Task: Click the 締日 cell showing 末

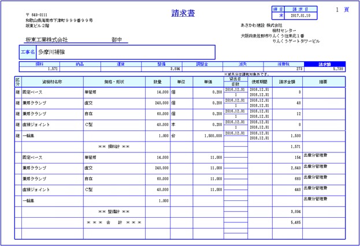Action: click(x=276, y=17)
